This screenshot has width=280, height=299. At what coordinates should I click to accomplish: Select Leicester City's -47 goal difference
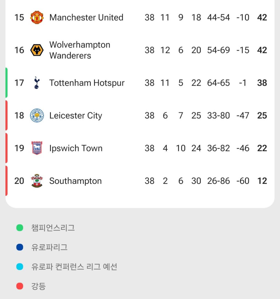tap(243, 115)
